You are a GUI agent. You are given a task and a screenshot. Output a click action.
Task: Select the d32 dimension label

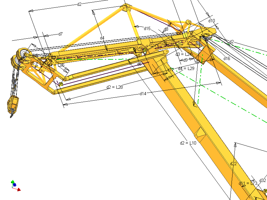[x=263, y=180]
